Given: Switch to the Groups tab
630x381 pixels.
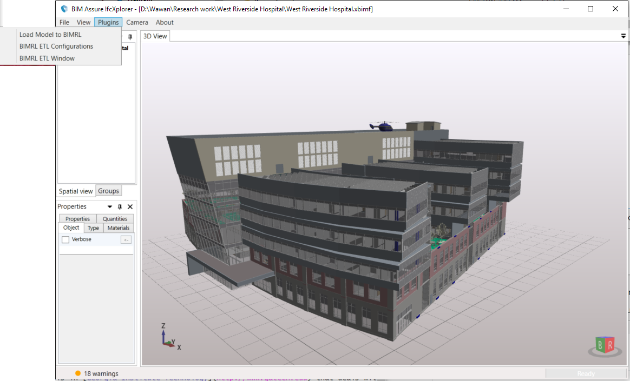Looking at the screenshot, I should (108, 191).
